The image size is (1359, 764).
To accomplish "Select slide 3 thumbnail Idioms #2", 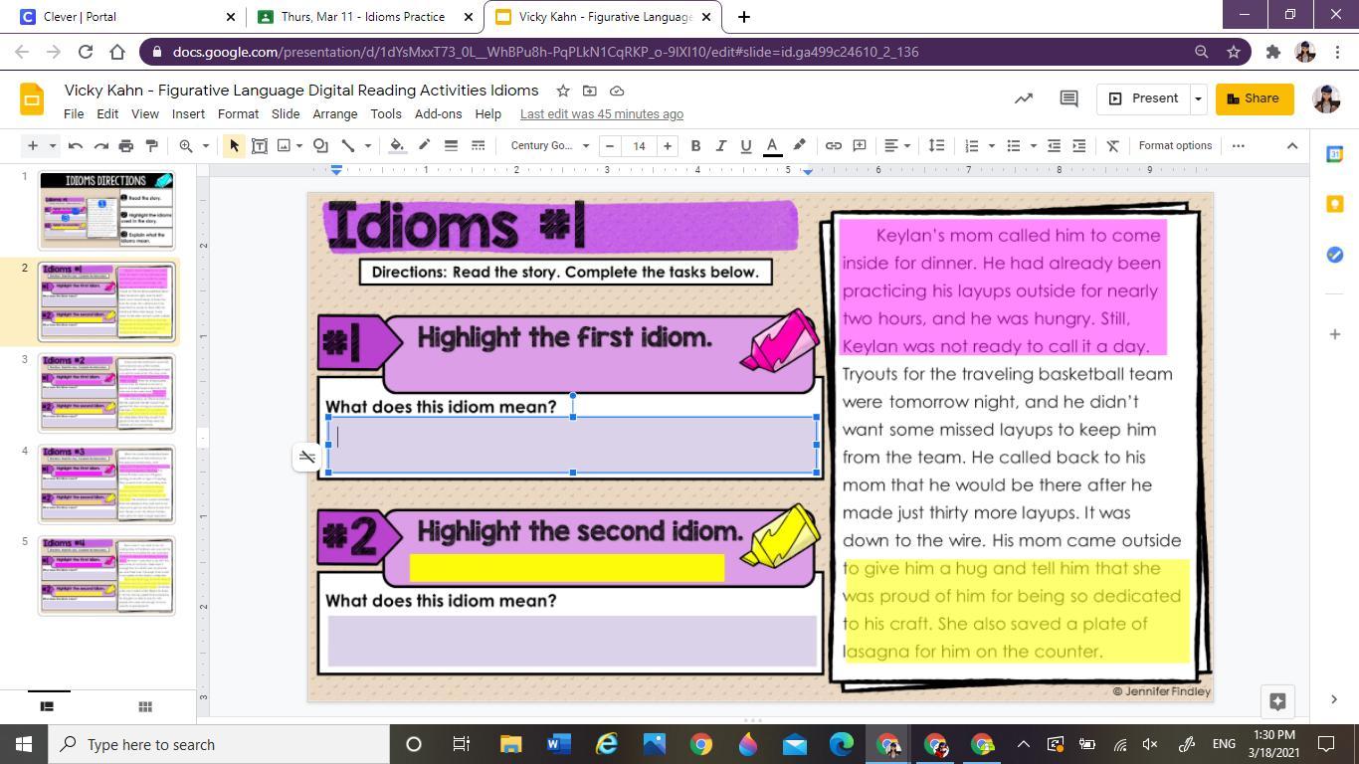I will (106, 392).
